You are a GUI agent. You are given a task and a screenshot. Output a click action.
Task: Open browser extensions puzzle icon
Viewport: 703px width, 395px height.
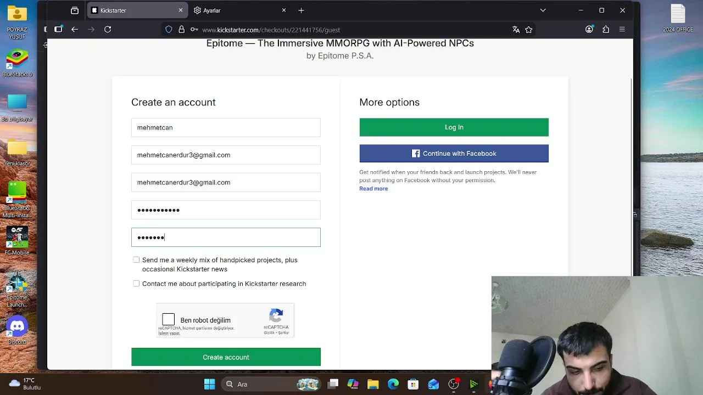606,30
